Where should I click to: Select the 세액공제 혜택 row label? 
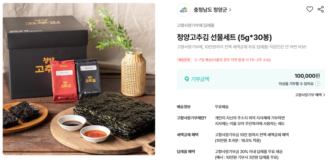[x=188, y=135]
